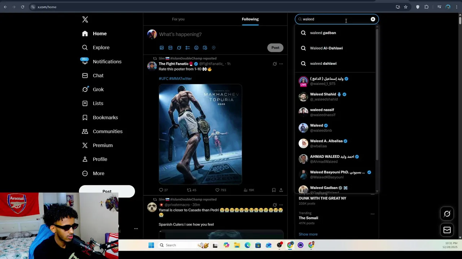Like the poster post (793)

[x=221, y=190]
